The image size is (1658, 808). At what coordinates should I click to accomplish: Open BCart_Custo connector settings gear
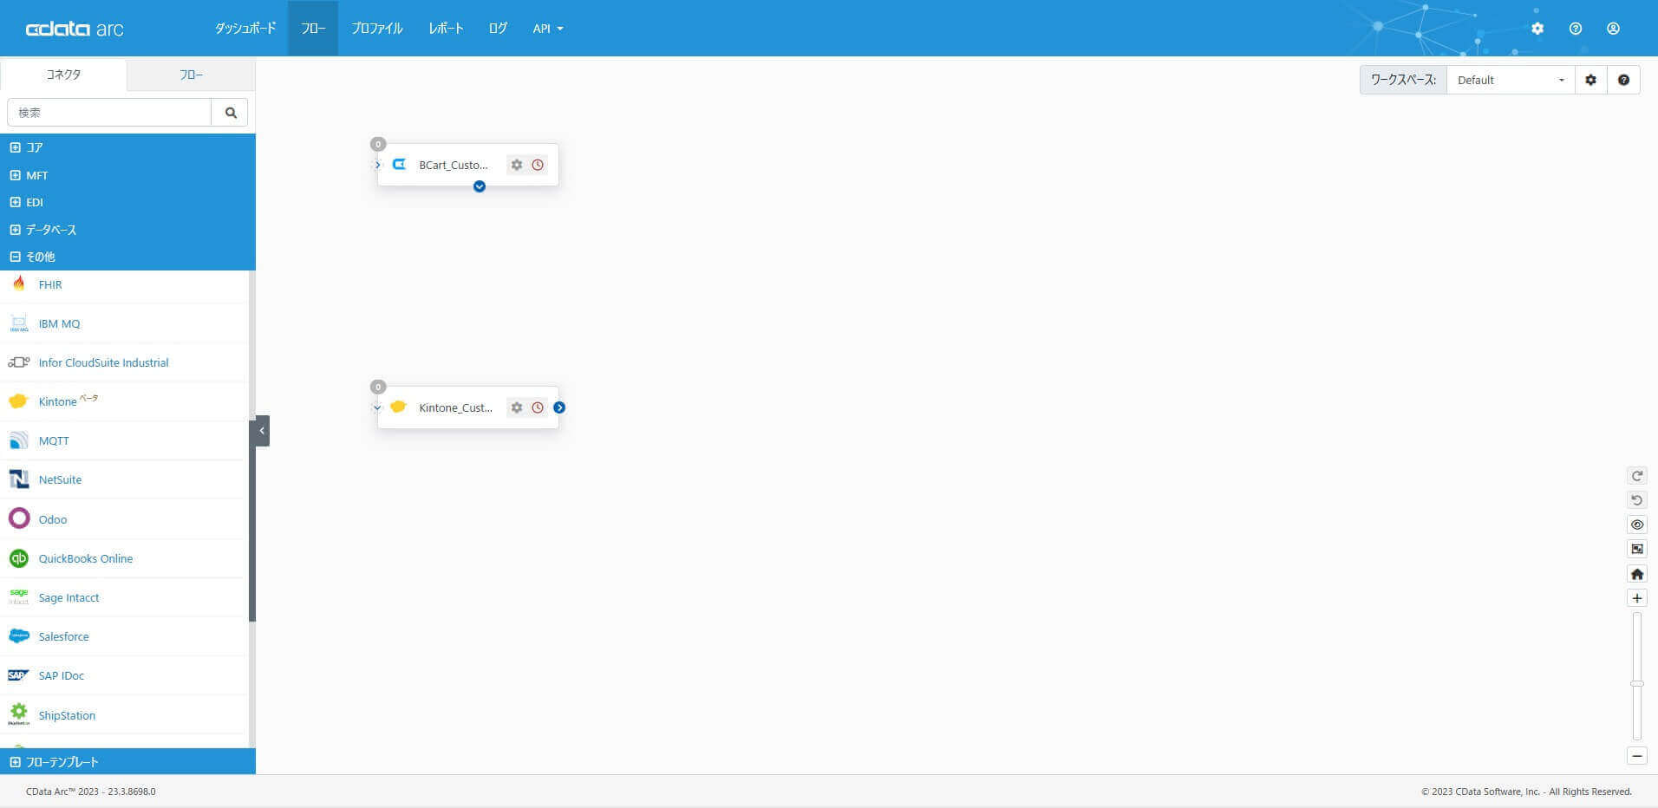pyautogui.click(x=517, y=165)
